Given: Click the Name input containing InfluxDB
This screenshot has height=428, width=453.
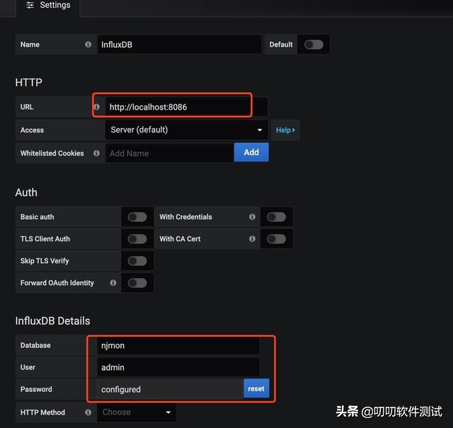Looking at the screenshot, I should coord(179,45).
